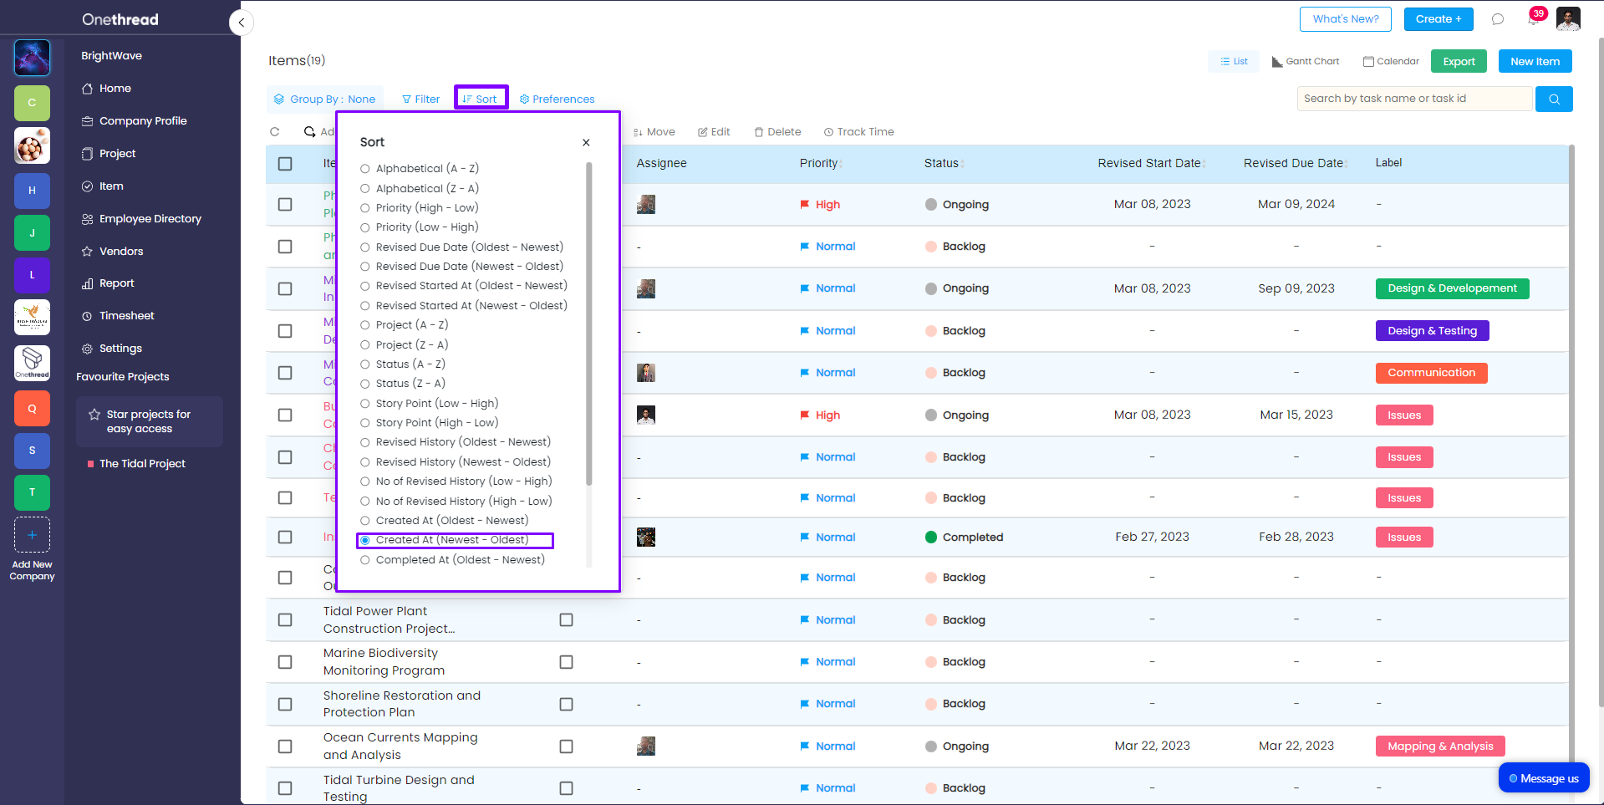The image size is (1604, 805).
Task: Close the Sort panel
Action: [x=586, y=143]
